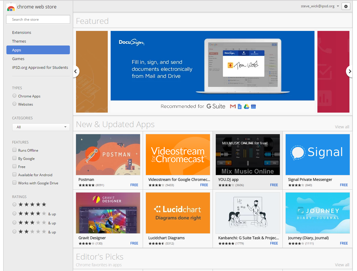Open the settings gear menu
Screen dimensions: 357x271
point(346,6)
